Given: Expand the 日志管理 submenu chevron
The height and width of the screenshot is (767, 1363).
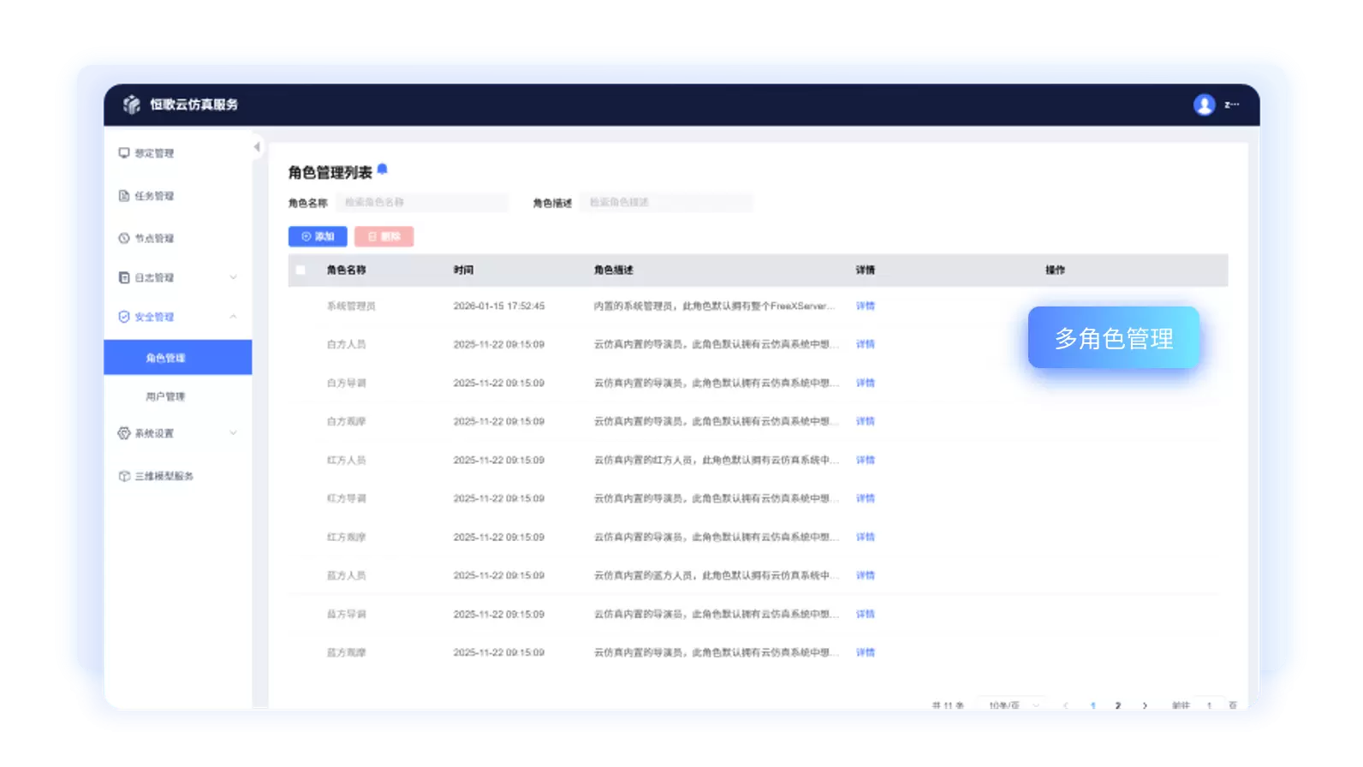Looking at the screenshot, I should point(233,277).
